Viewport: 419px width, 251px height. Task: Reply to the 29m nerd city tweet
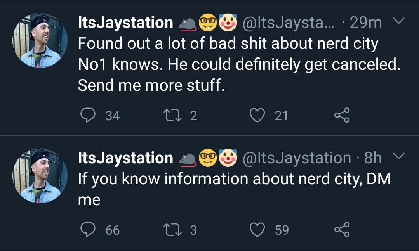(88, 115)
